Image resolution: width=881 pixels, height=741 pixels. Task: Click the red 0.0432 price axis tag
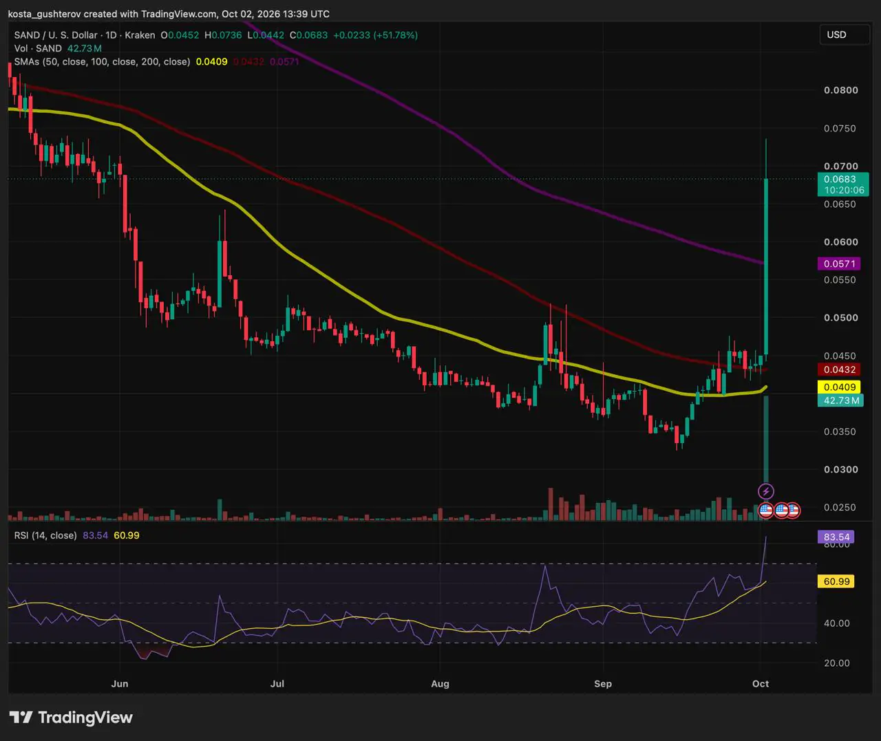[x=839, y=369]
